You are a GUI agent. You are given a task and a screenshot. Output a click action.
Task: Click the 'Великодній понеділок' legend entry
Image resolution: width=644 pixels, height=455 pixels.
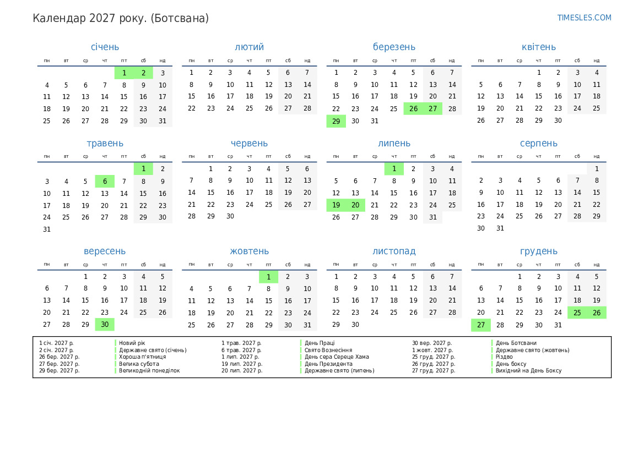click(149, 370)
